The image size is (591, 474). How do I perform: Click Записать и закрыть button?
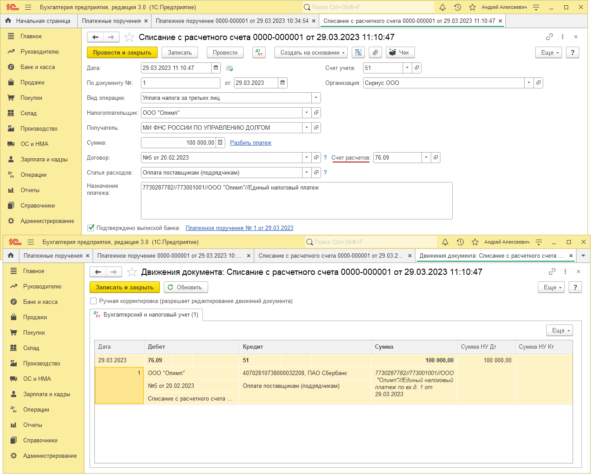pos(125,287)
